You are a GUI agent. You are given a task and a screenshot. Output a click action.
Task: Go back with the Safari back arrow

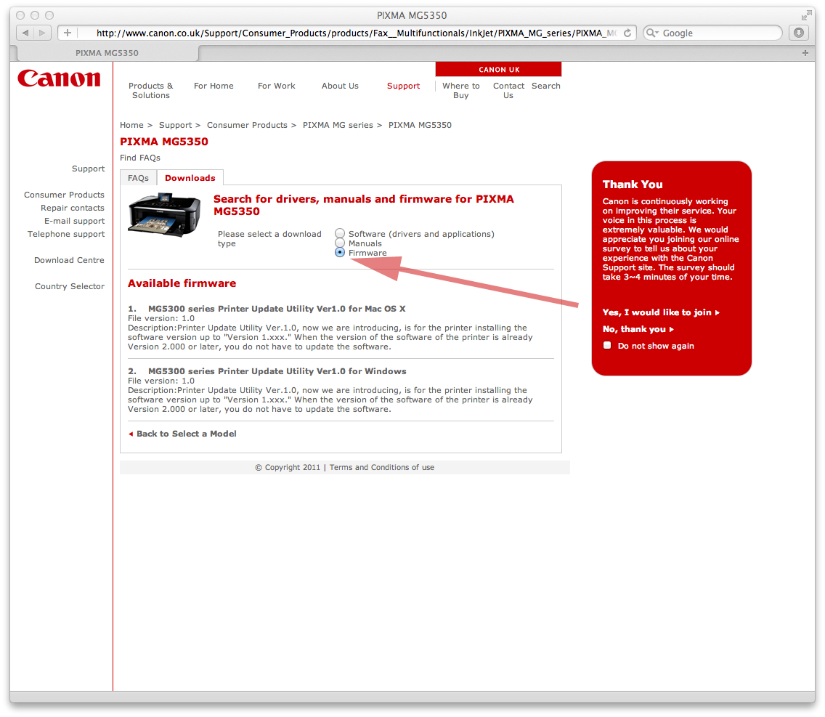click(25, 33)
